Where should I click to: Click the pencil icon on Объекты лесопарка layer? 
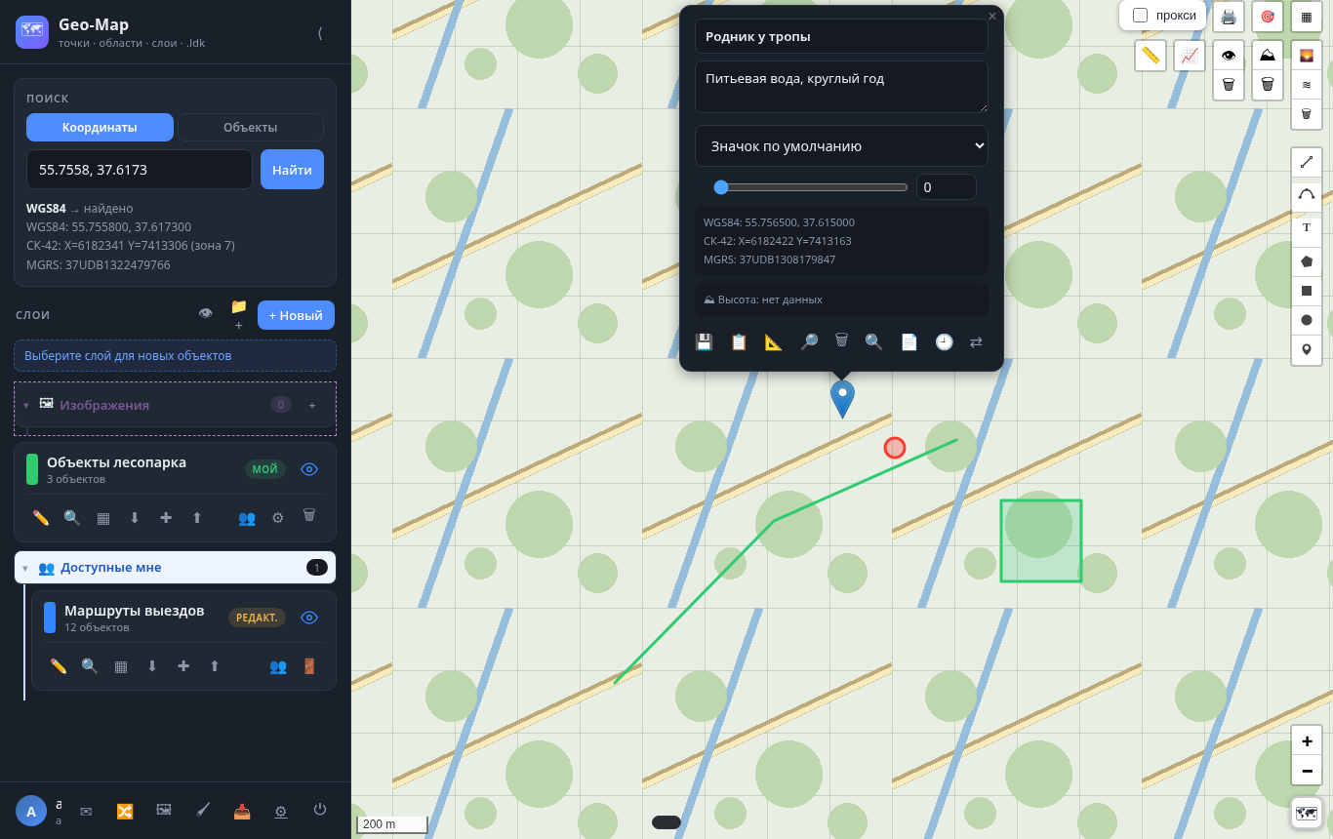point(41,518)
